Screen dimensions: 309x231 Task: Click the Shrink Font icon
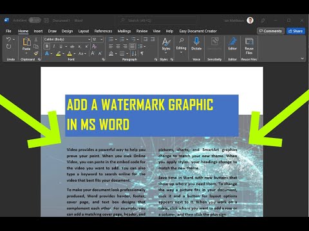[x=100, y=53]
